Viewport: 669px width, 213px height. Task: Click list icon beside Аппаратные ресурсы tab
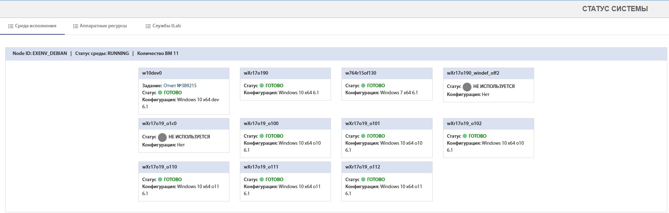[75, 26]
